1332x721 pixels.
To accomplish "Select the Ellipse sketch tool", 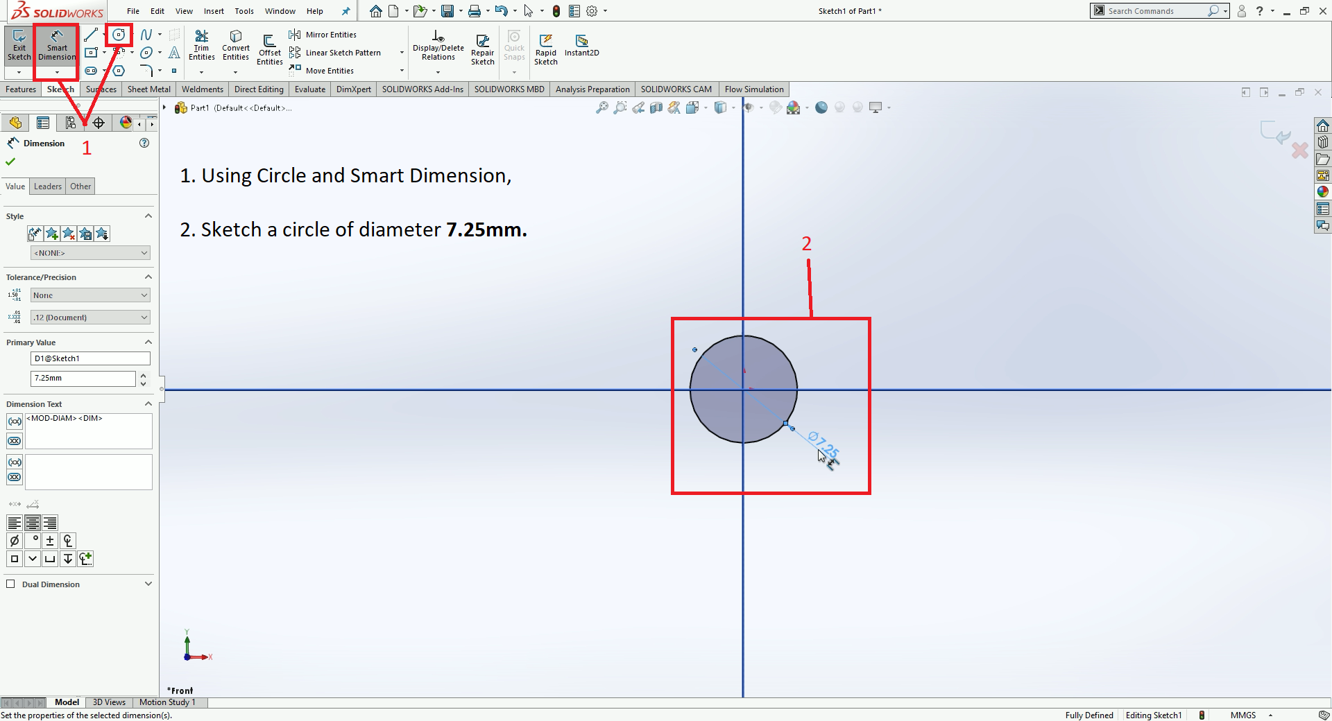I will [146, 53].
